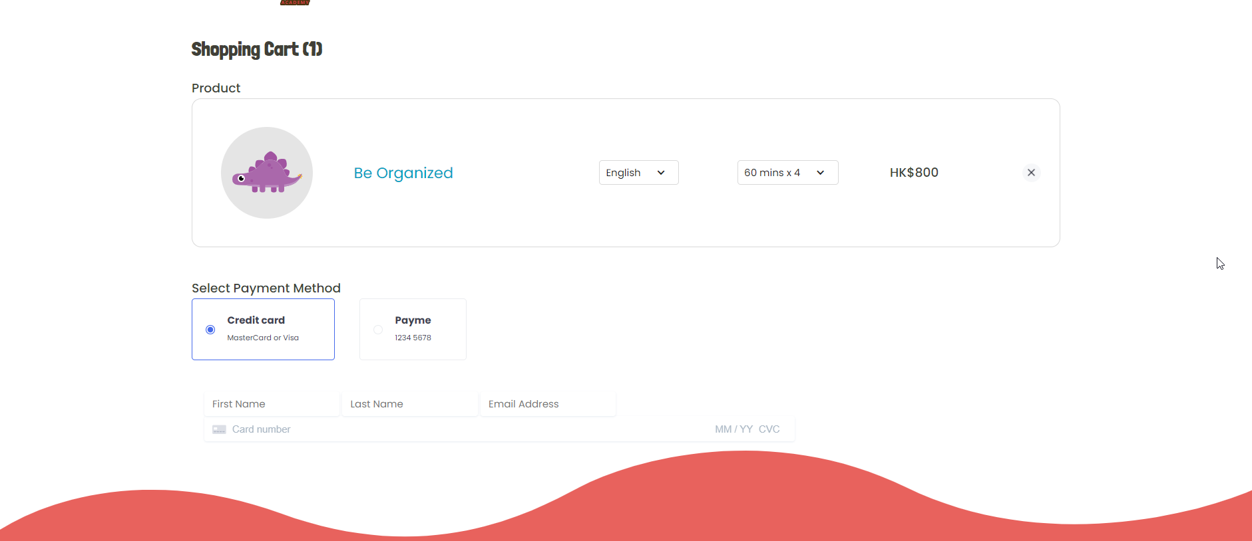Screen dimensions: 1252x541
Task: Open the Be Organized product link
Action: tap(403, 173)
